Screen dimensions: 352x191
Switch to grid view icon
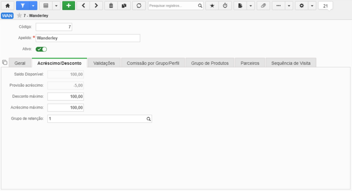pos(46,6)
